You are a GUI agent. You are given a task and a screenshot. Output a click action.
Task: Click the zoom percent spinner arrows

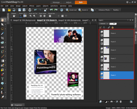pyautogui.click(x=24, y=16)
